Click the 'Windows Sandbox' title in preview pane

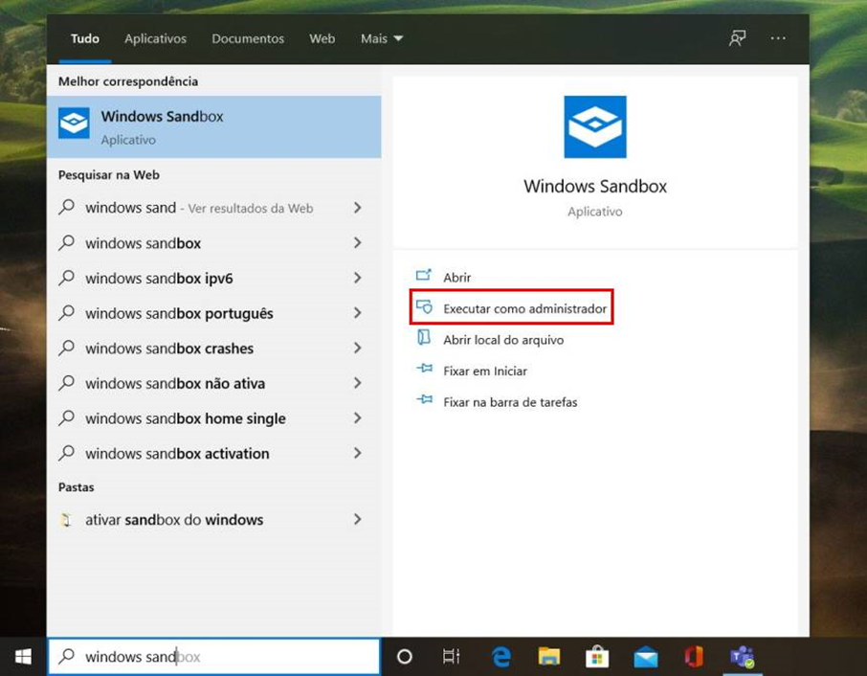[595, 186]
